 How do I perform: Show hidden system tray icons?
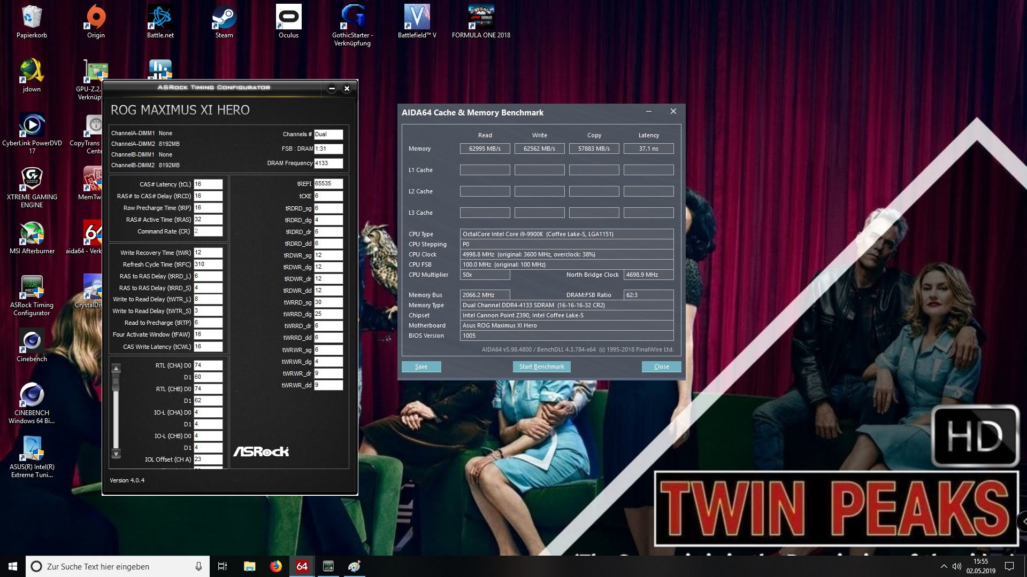pyautogui.click(x=944, y=566)
